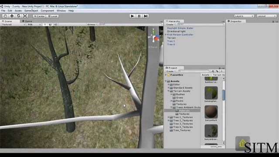Select Terrain in Hierarchy

171,38
